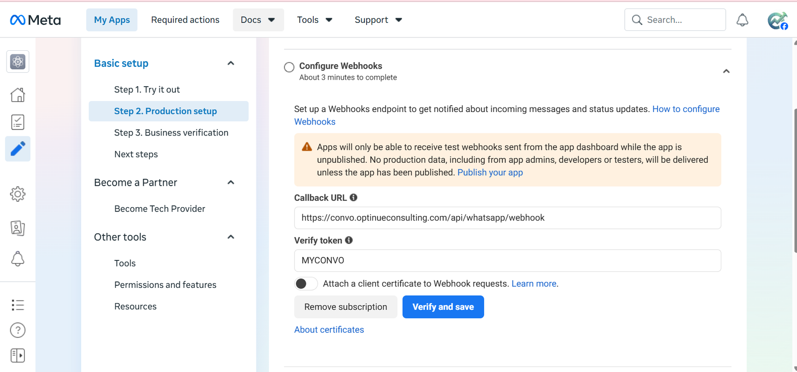Toggle the client certificate switch
This screenshot has height=372, width=797.
point(306,283)
